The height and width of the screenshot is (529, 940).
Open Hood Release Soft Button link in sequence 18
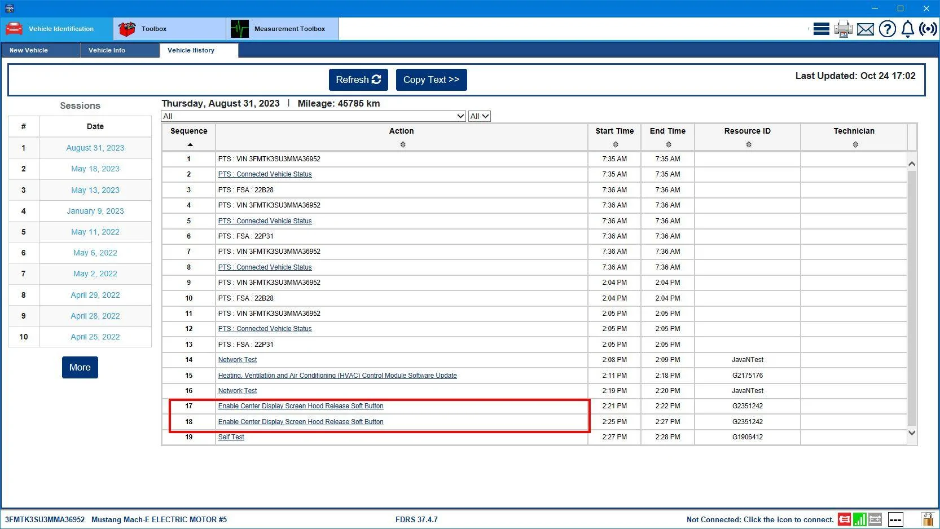click(301, 422)
